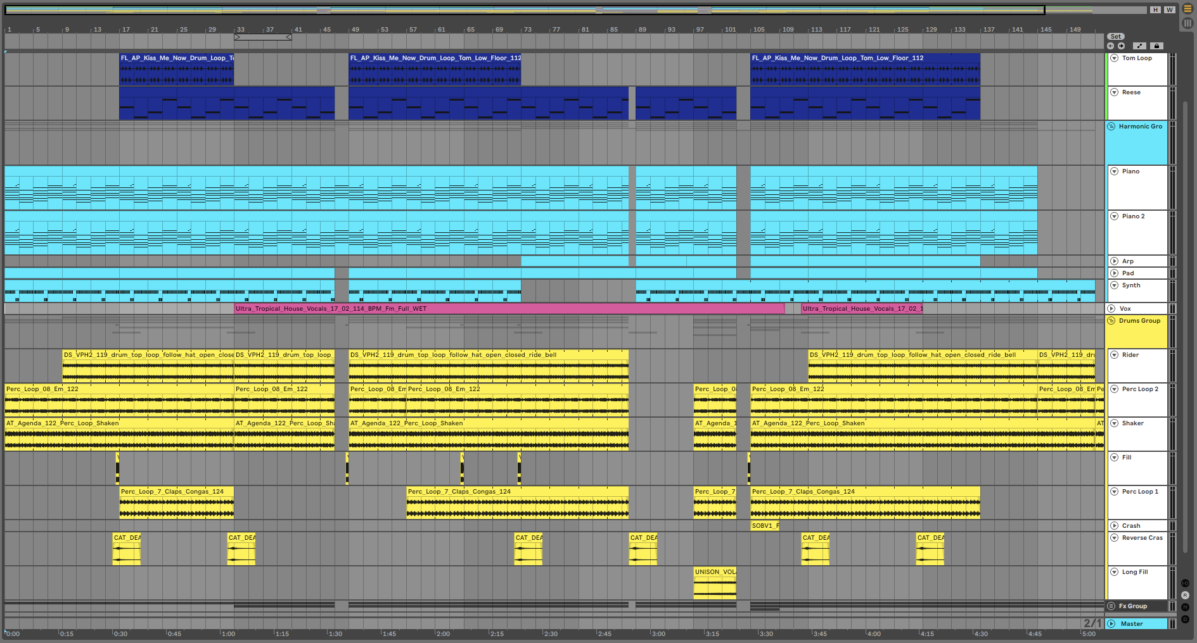Click the loop brace end marker
The height and width of the screenshot is (643, 1197).
tap(288, 37)
